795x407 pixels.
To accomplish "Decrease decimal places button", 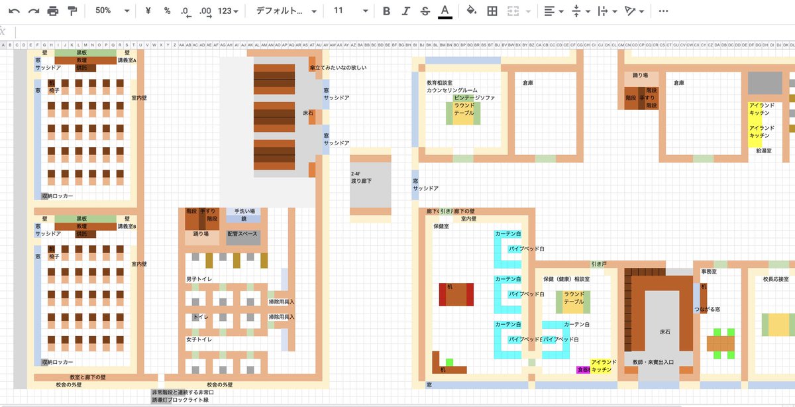I will (x=185, y=11).
